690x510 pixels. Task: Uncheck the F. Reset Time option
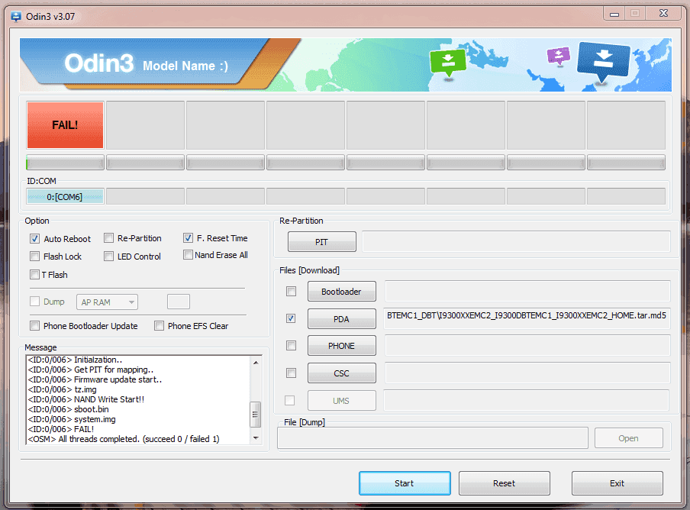point(188,238)
